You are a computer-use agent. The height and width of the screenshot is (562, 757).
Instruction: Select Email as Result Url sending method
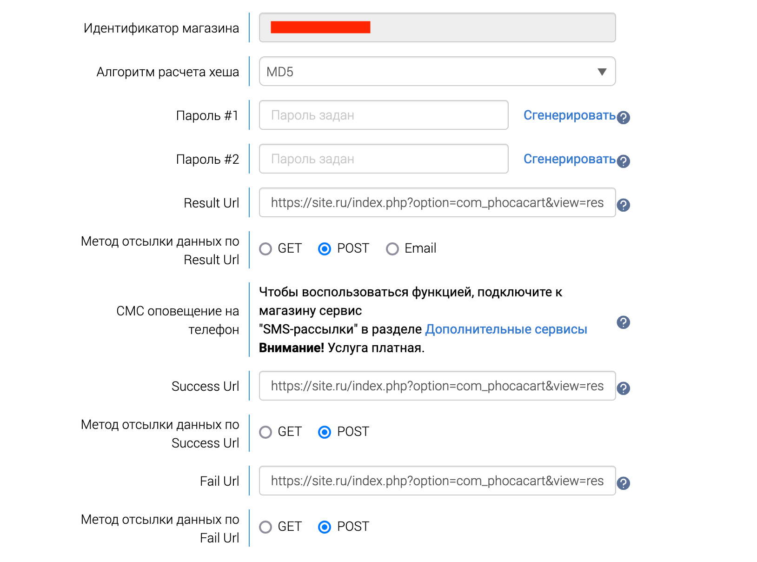point(392,249)
